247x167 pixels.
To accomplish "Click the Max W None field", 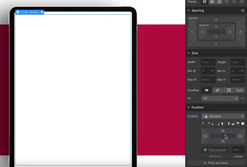I will click(x=208, y=80).
